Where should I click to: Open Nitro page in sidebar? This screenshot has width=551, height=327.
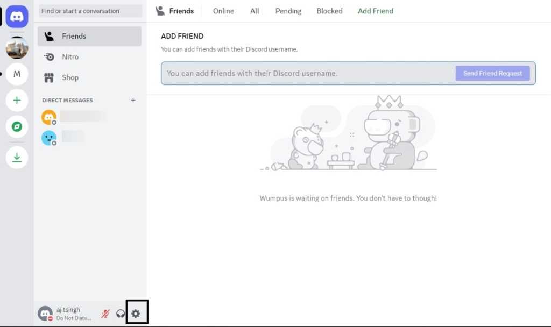pos(70,57)
